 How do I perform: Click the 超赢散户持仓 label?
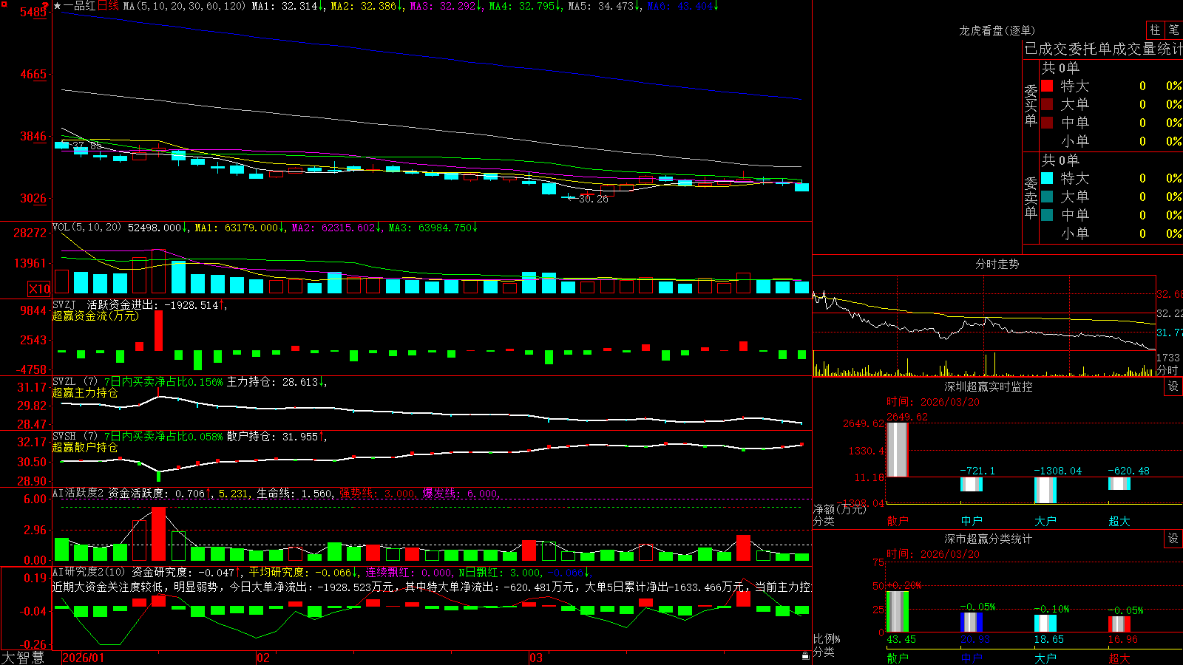[x=85, y=447]
